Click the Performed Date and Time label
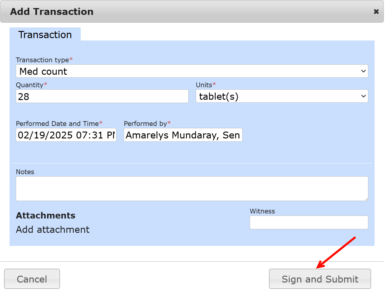 [x=57, y=124]
